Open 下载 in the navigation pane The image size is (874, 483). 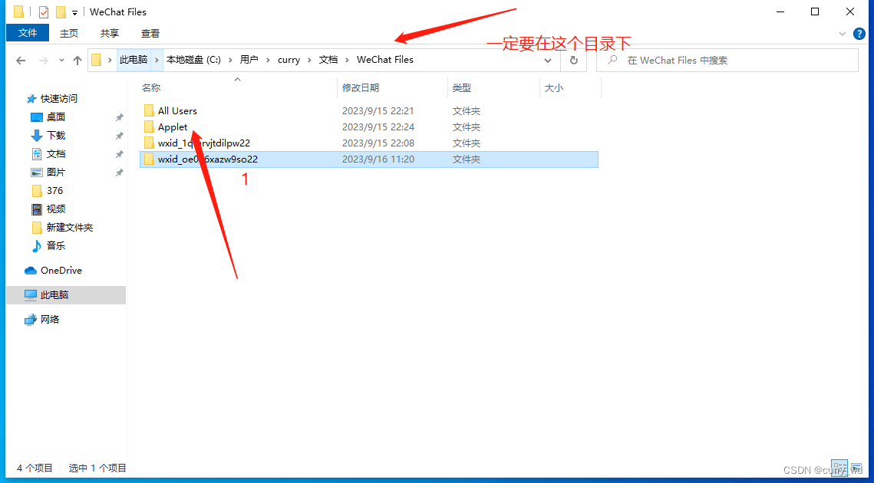pyautogui.click(x=56, y=136)
